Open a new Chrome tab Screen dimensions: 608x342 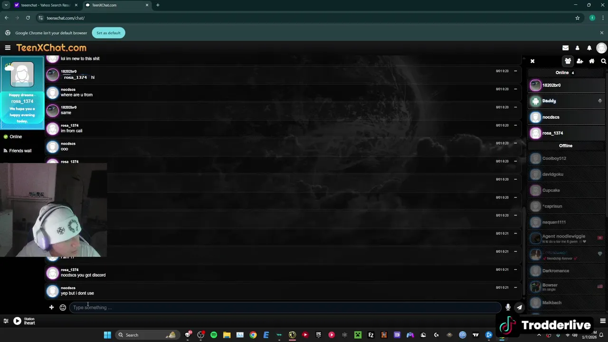tap(158, 5)
